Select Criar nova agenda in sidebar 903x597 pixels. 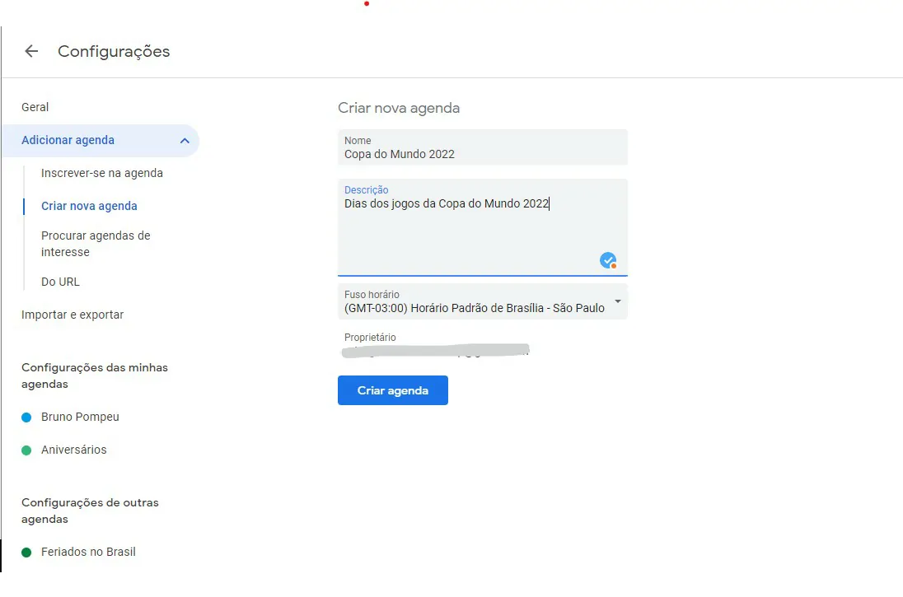point(89,206)
